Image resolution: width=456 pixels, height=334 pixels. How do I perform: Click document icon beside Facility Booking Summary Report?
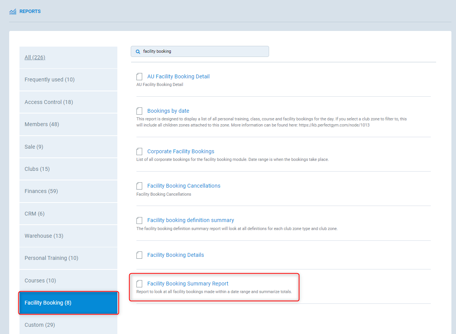[x=140, y=284]
